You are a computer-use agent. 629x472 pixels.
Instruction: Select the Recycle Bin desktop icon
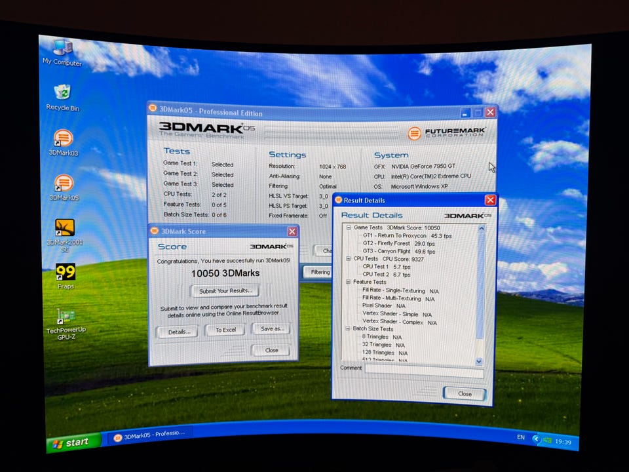(x=63, y=98)
